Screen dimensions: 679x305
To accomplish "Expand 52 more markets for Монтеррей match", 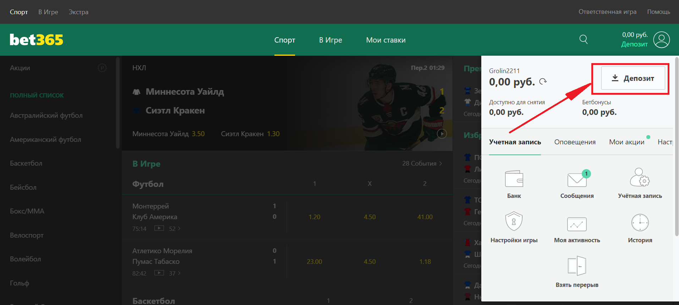I will (x=175, y=228).
